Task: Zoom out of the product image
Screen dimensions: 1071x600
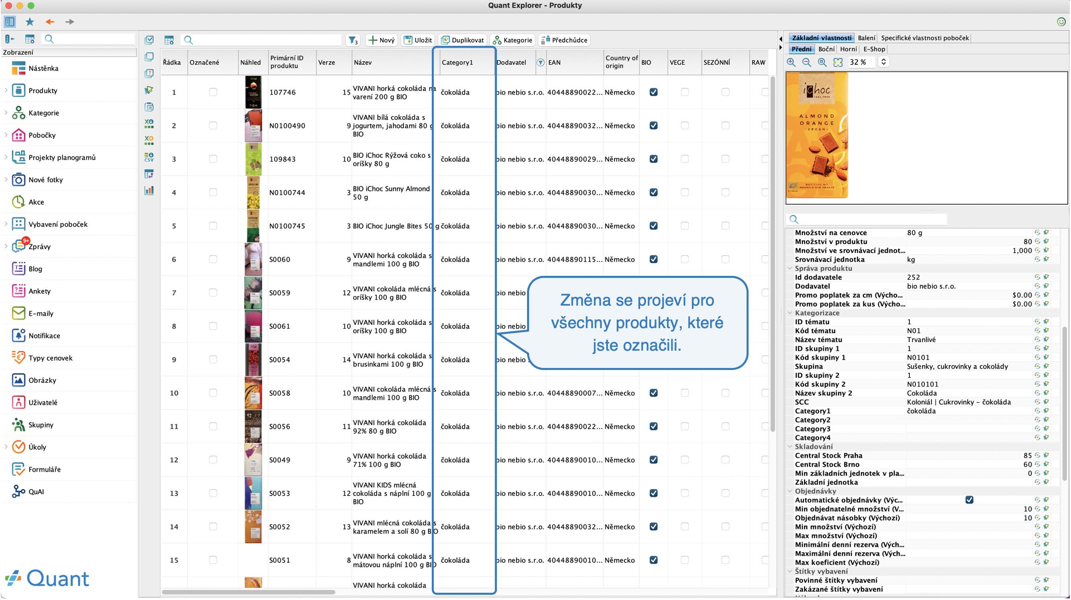Action: point(806,62)
